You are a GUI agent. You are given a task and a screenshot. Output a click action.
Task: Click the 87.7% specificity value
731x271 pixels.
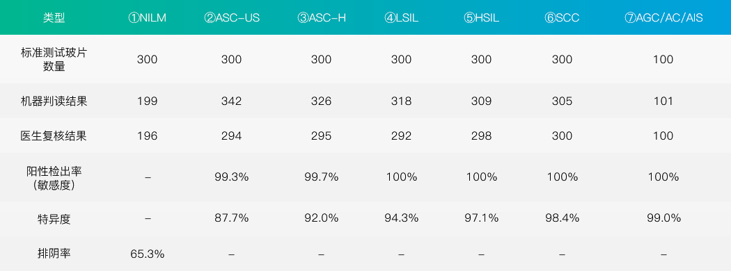point(232,218)
